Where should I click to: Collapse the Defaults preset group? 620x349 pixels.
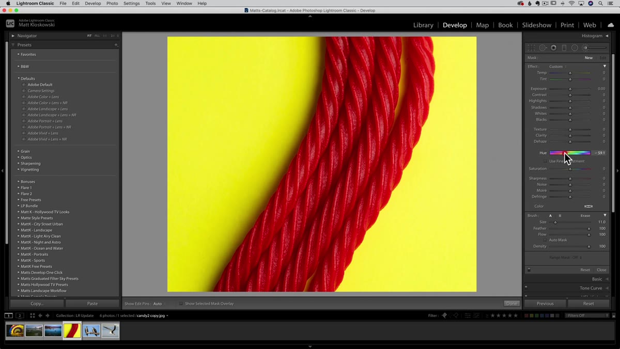tap(19, 78)
